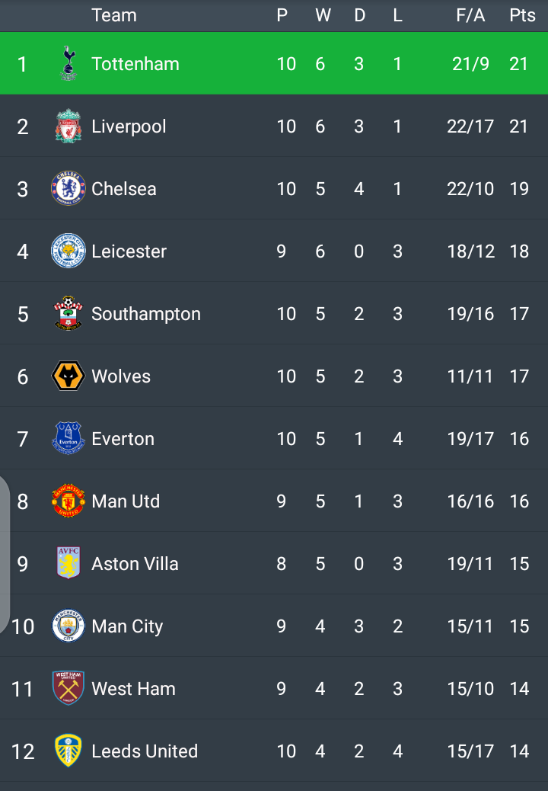
Task: Tap the gray side drawer handle
Action: click(5, 555)
